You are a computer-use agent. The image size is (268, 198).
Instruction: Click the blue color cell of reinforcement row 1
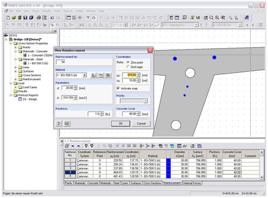[x=168, y=160]
